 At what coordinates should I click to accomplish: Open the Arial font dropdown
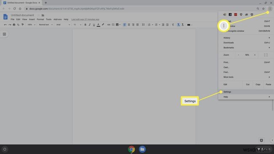[x=63, y=25]
